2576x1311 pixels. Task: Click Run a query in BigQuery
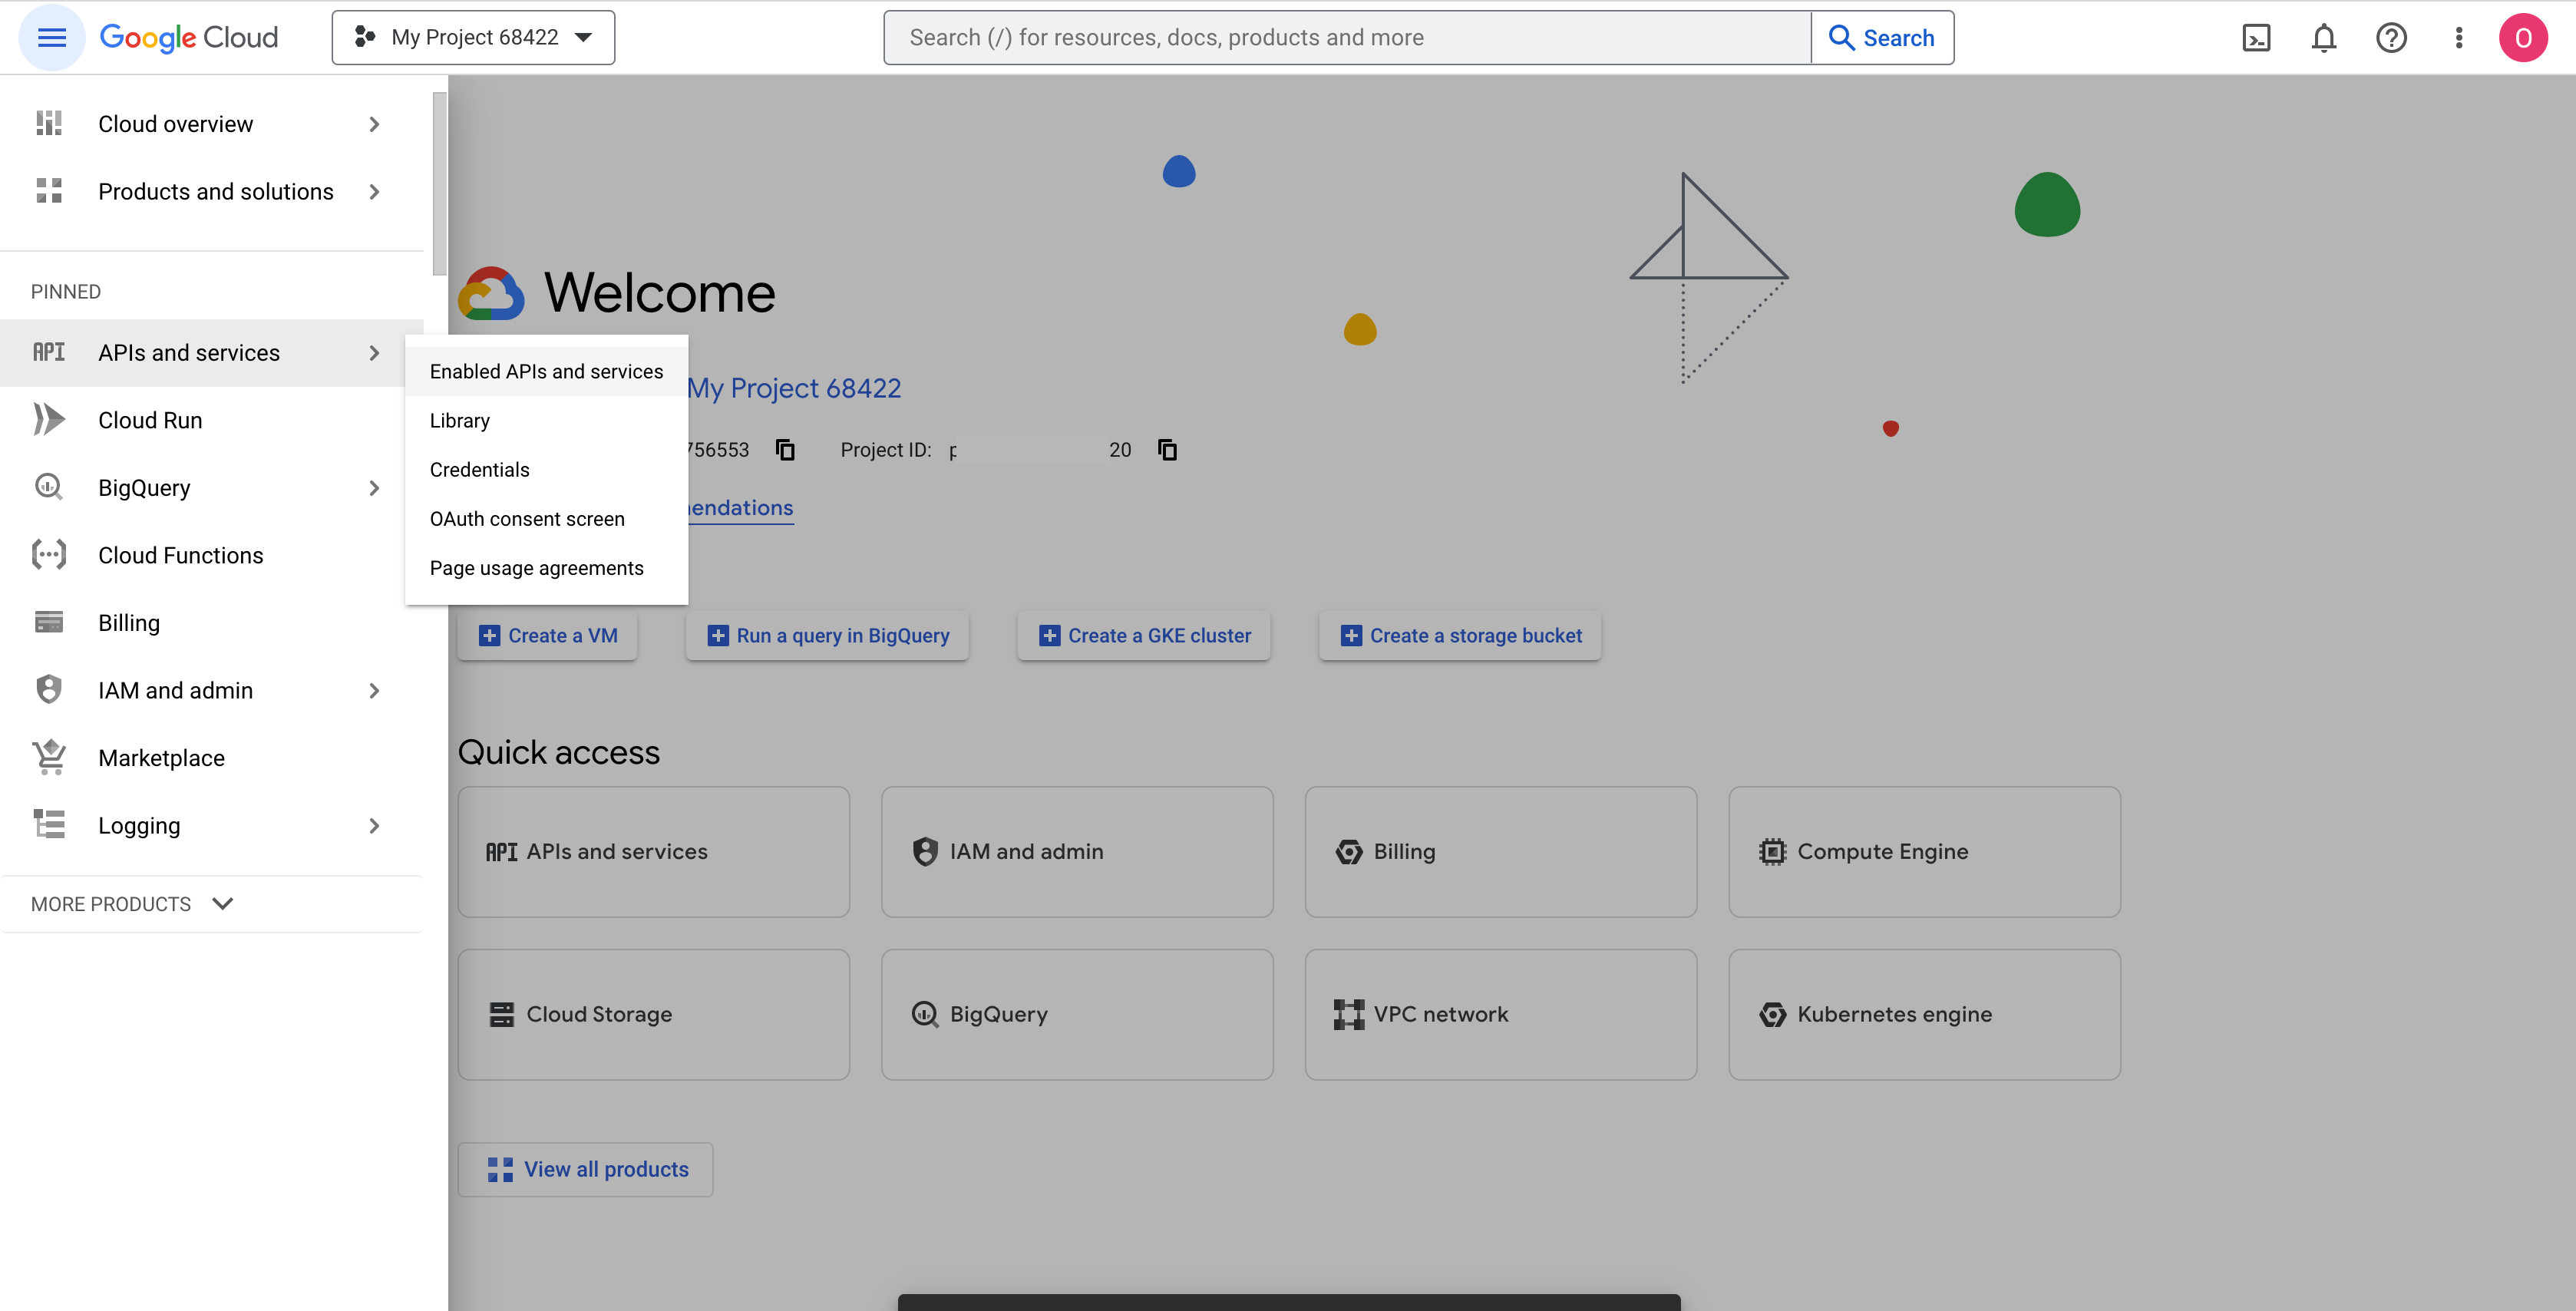pos(827,635)
